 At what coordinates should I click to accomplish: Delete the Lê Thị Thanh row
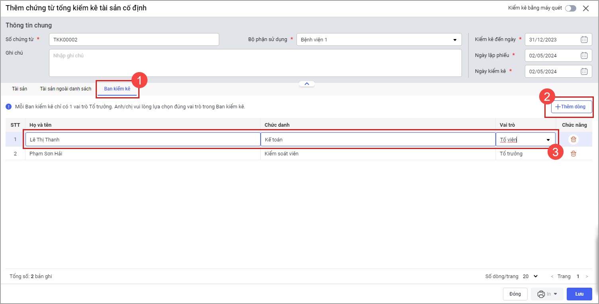coord(573,139)
